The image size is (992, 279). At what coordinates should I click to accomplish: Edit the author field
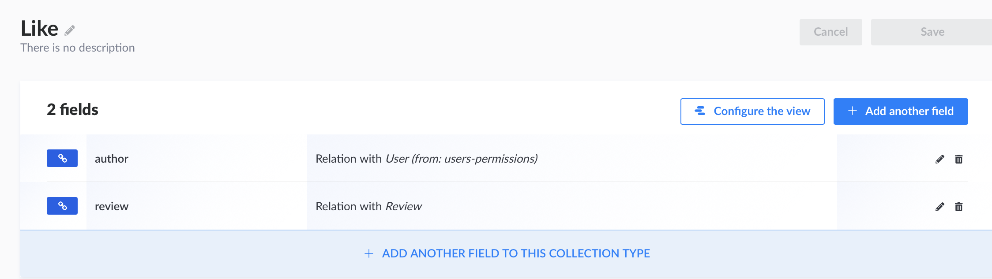pos(939,159)
